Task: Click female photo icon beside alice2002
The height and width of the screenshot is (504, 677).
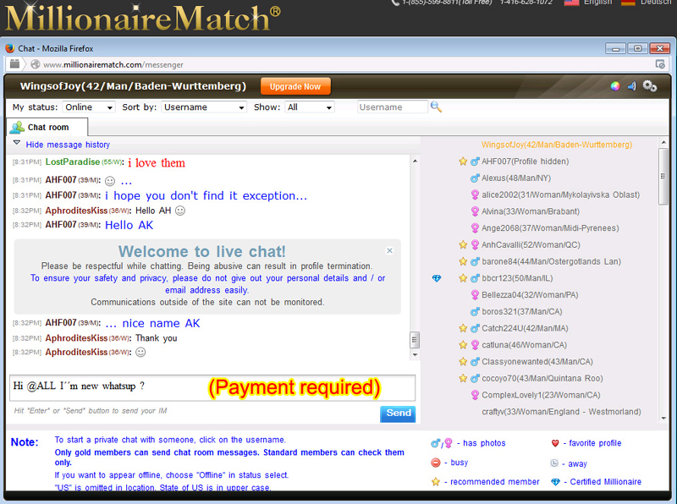Action: click(x=475, y=195)
